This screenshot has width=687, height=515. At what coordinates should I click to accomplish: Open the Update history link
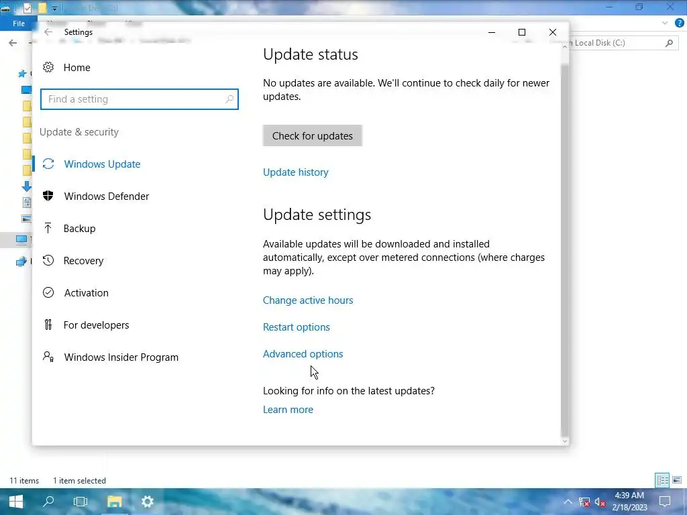296,172
